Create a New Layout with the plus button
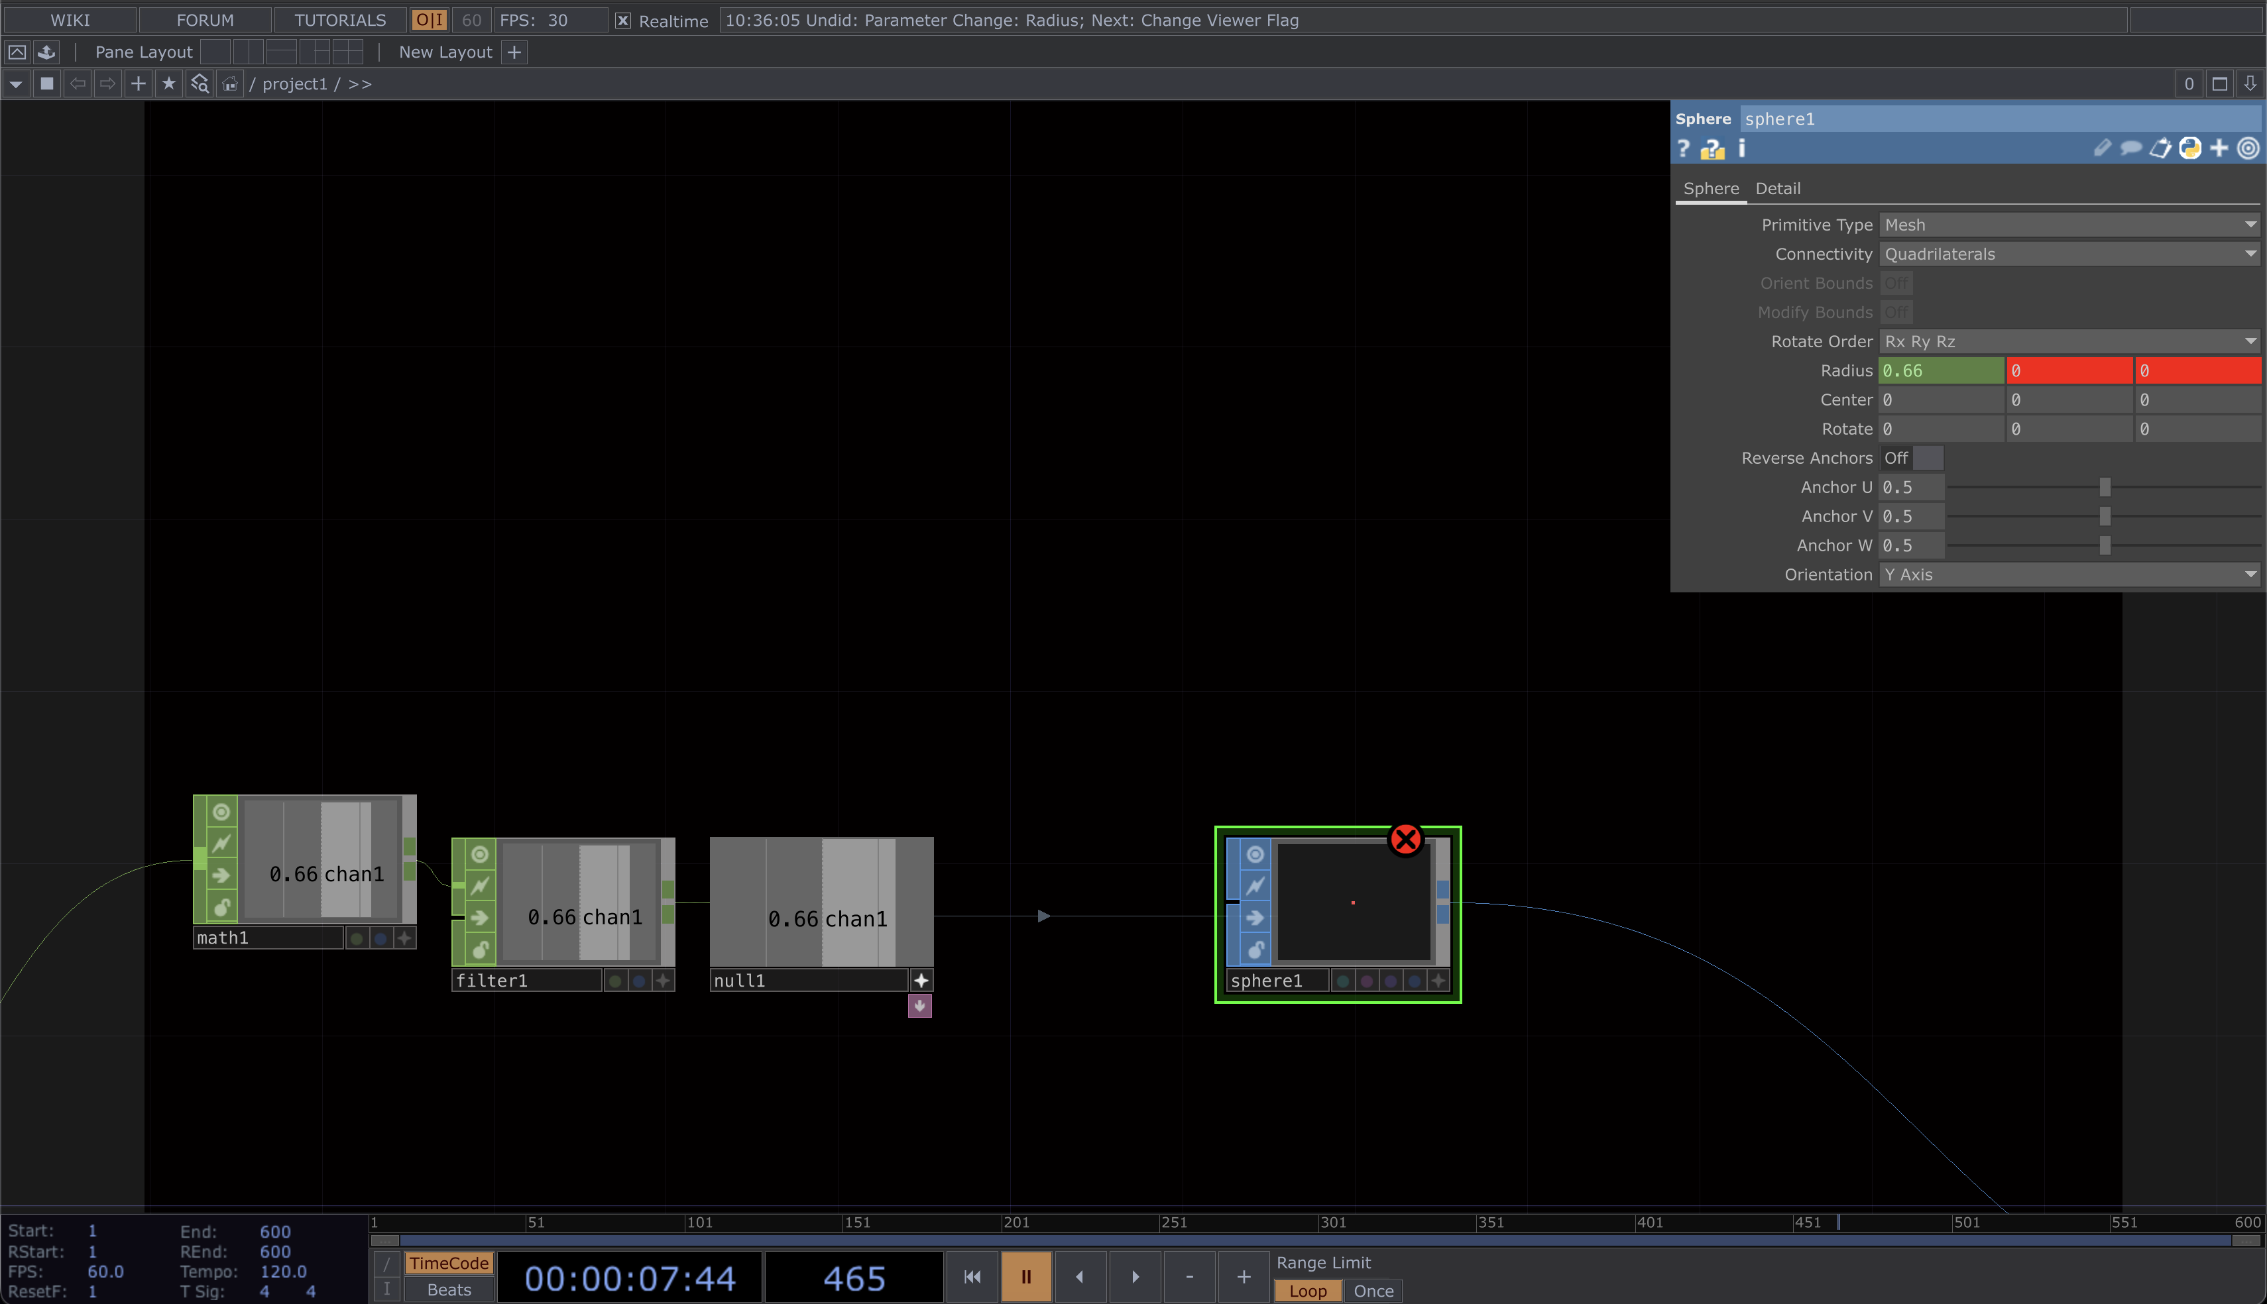This screenshot has width=2267, height=1304. (x=514, y=52)
